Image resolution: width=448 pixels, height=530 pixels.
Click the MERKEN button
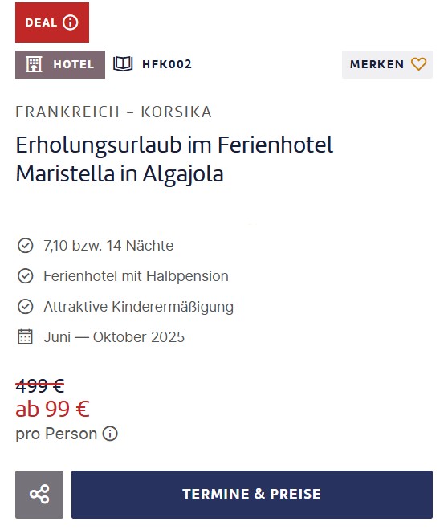pos(387,64)
